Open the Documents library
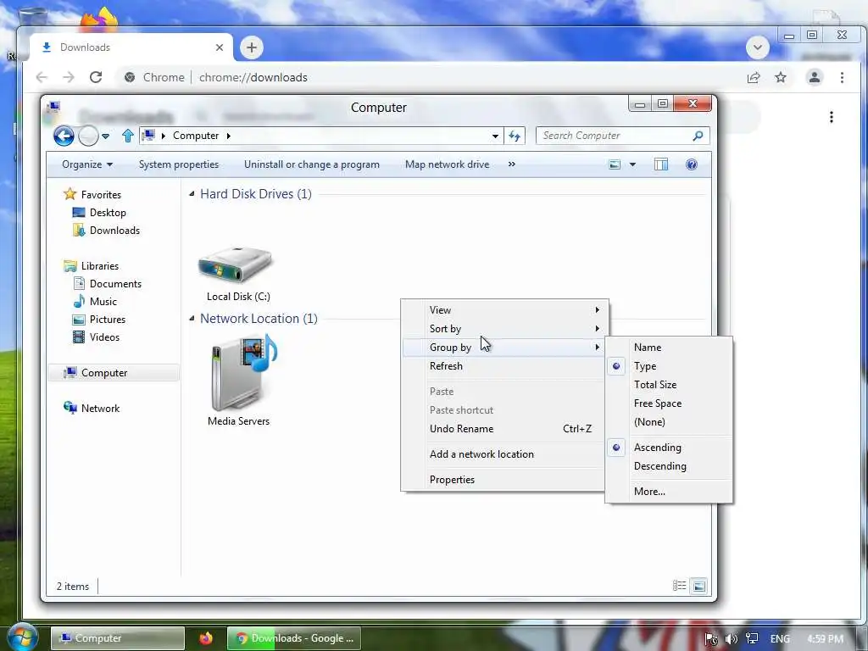This screenshot has height=651, width=868. click(115, 283)
